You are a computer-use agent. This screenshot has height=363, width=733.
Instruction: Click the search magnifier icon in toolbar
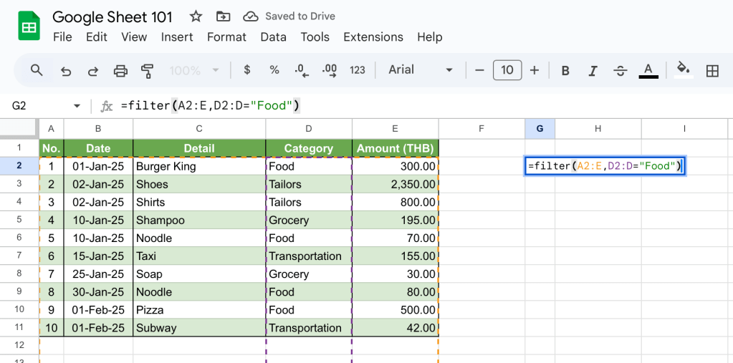pyautogui.click(x=37, y=70)
